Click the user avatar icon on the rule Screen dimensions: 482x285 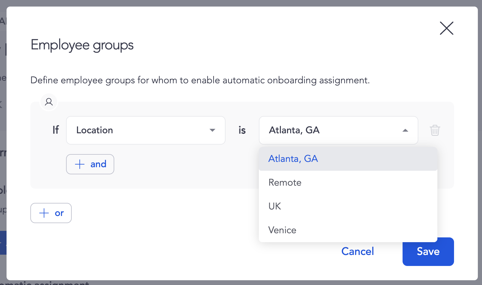pyautogui.click(x=49, y=102)
